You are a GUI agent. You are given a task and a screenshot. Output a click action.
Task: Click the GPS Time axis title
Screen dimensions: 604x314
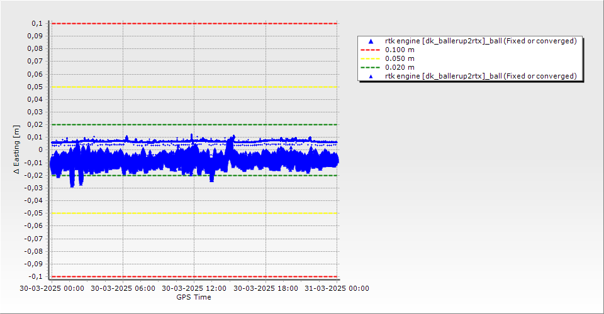tap(193, 297)
